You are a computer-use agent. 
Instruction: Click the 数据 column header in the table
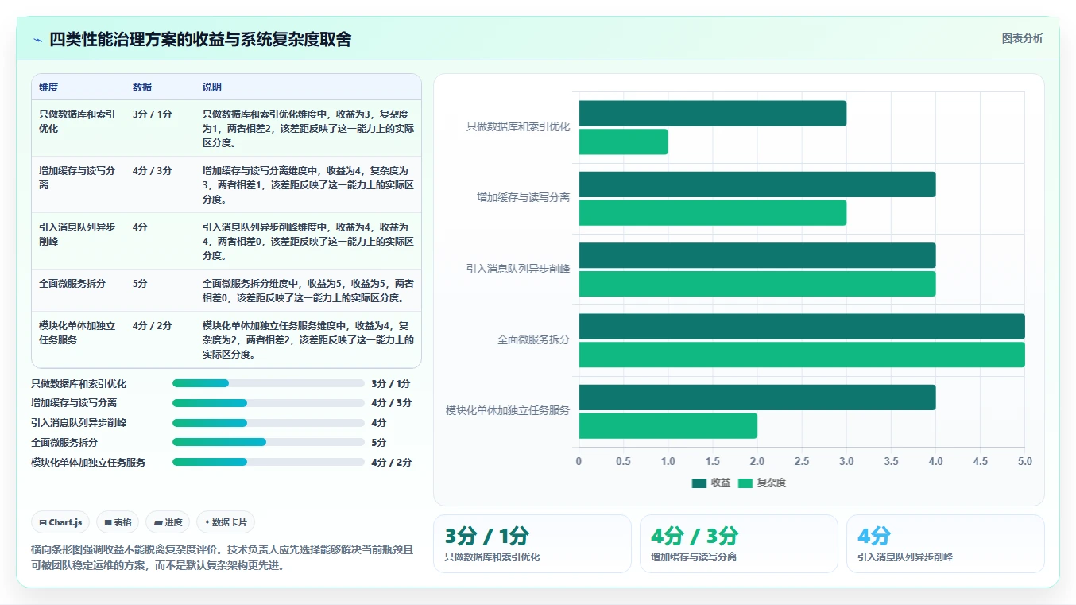142,87
